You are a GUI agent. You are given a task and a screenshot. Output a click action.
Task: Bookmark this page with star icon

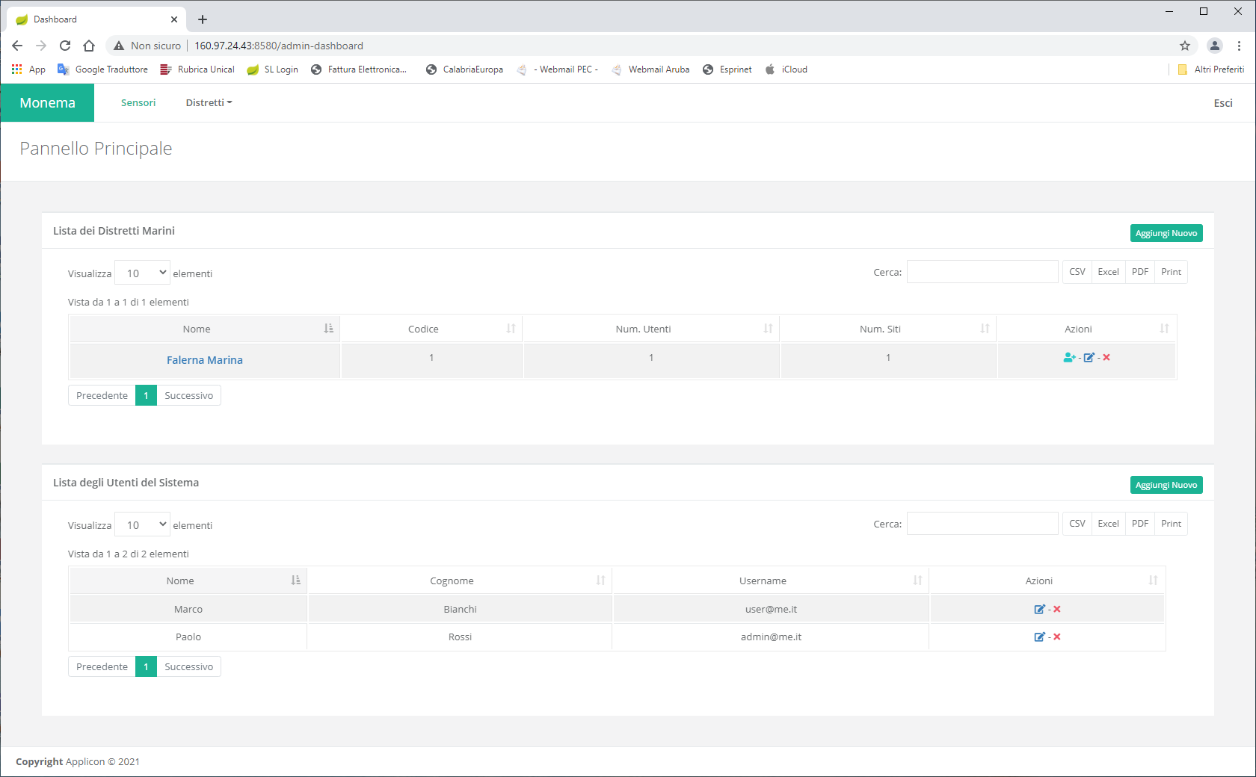(x=1185, y=46)
